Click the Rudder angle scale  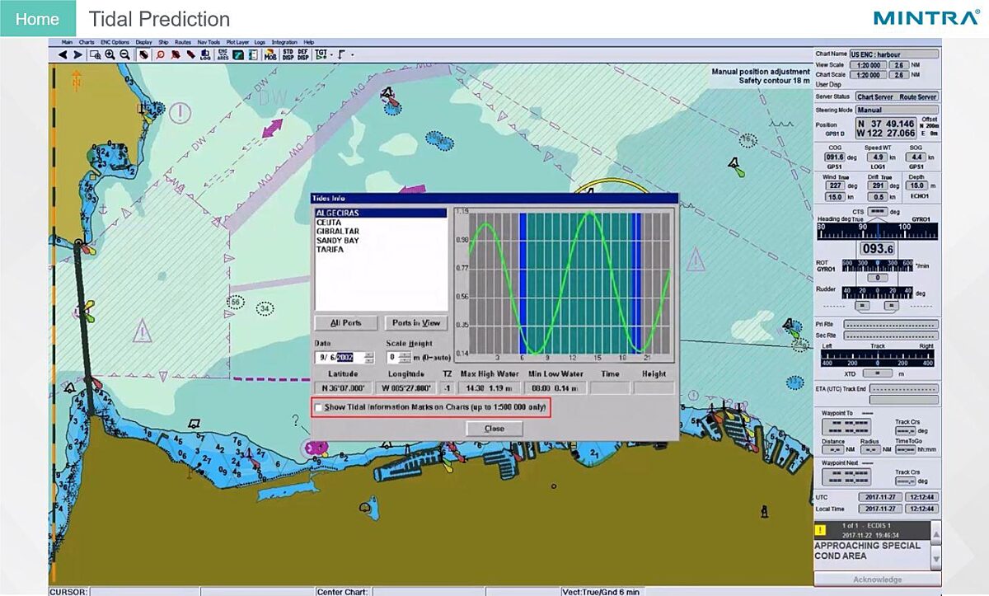[x=877, y=293]
